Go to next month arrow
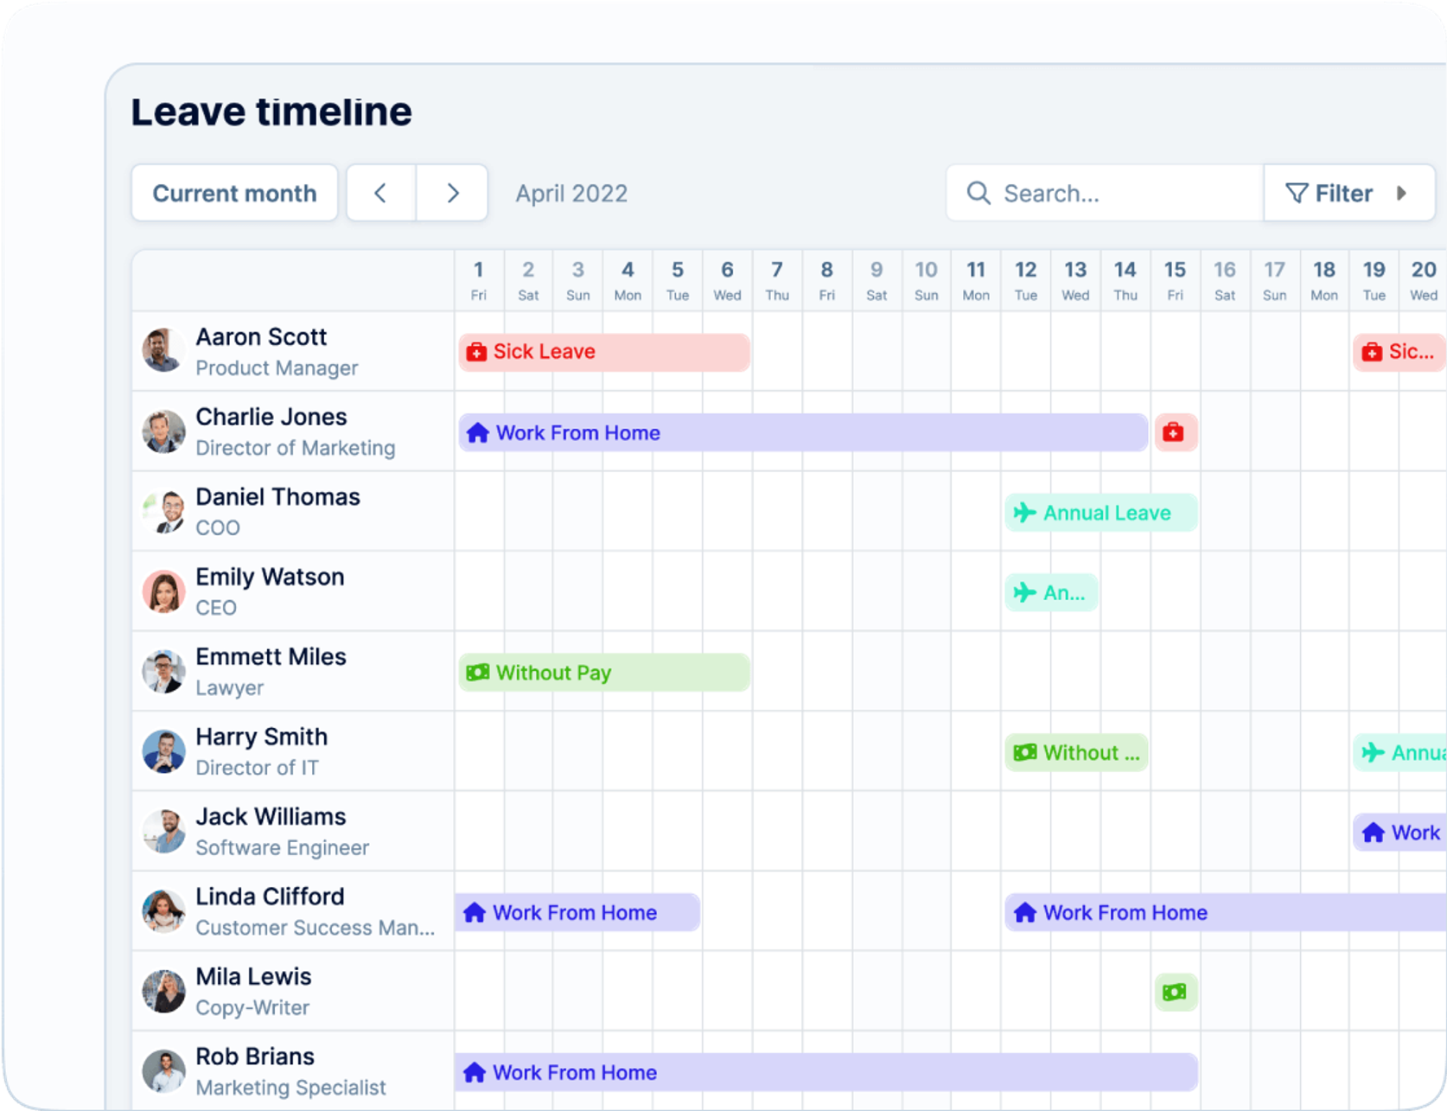Viewport: 1447px width, 1111px height. (x=452, y=193)
